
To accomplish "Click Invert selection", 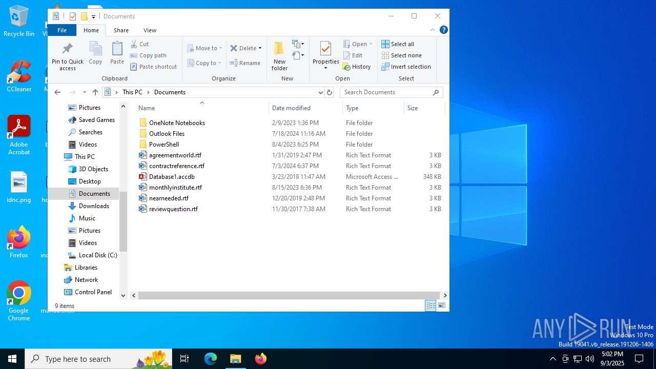I will tap(406, 67).
